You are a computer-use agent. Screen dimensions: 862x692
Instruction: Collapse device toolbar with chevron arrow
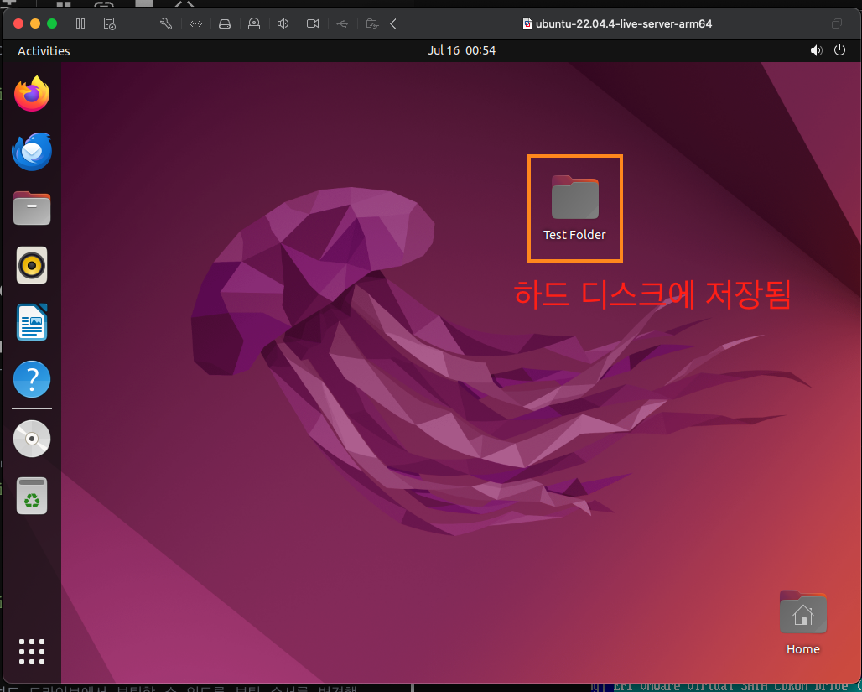point(393,23)
